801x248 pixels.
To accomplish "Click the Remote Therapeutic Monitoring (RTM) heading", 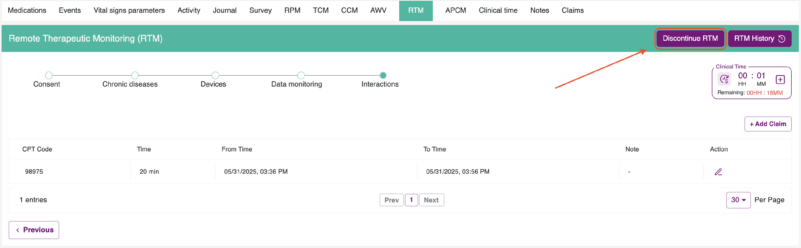I will pos(85,38).
